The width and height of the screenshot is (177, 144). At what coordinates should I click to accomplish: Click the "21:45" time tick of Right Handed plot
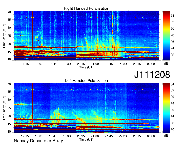(x=109, y=64)
